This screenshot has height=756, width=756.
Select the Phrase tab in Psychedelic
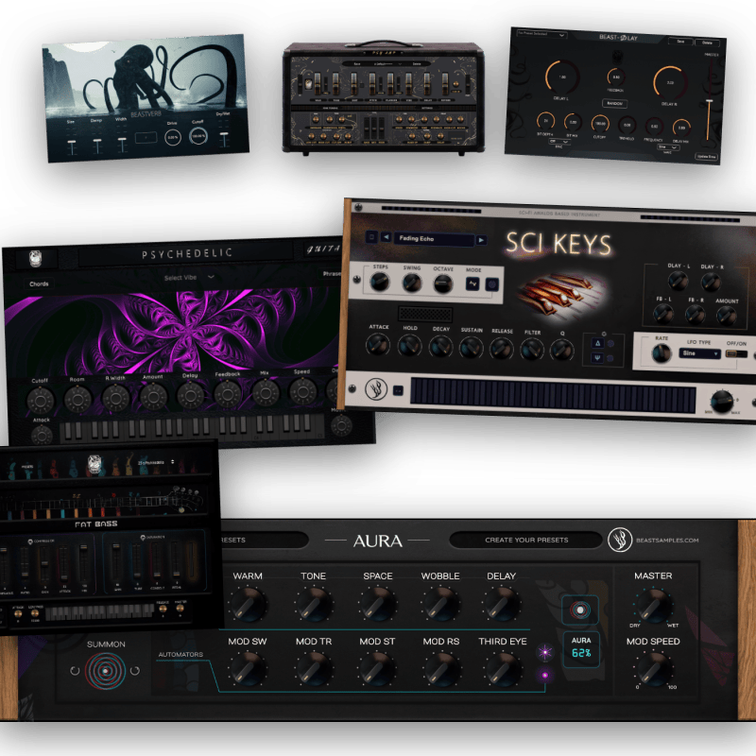click(x=332, y=273)
